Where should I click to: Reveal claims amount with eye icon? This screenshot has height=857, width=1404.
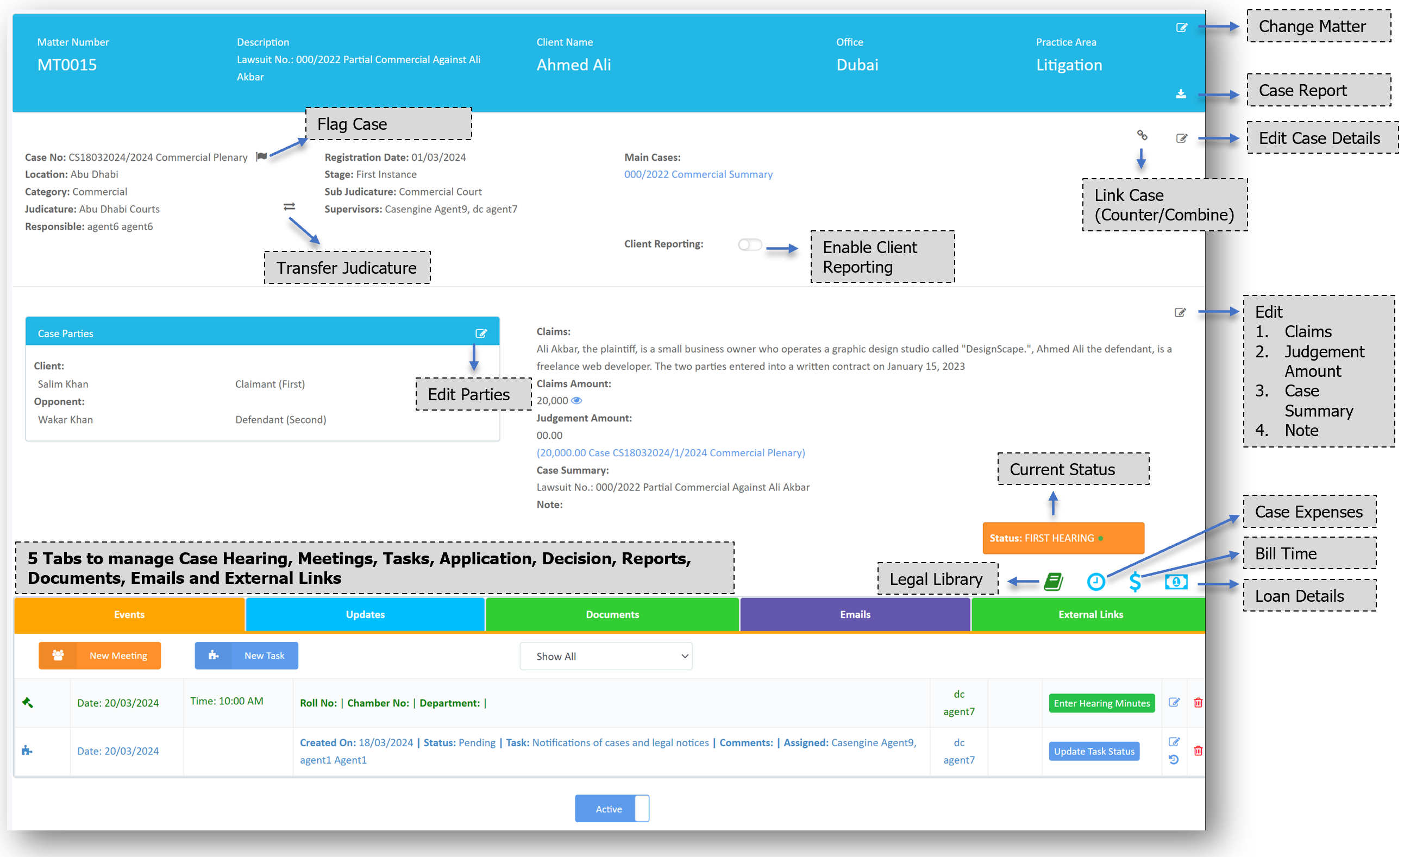click(x=576, y=400)
